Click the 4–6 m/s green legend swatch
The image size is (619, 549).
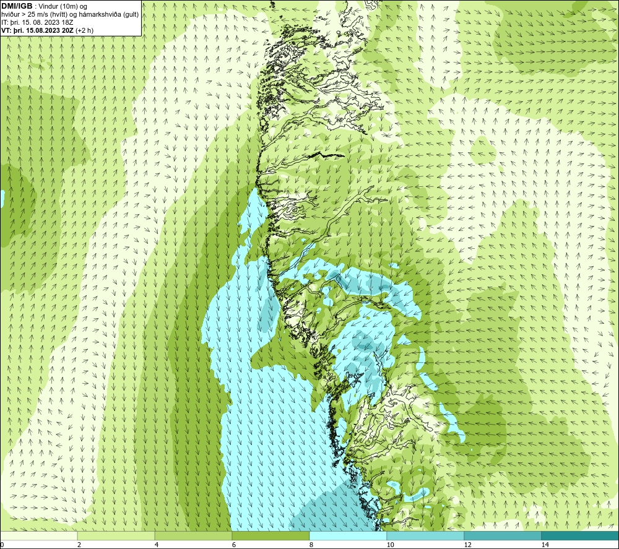(x=193, y=535)
